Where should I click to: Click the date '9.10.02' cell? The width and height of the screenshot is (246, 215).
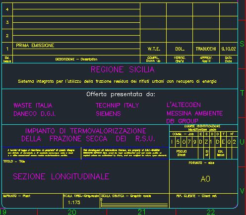click(x=229, y=49)
